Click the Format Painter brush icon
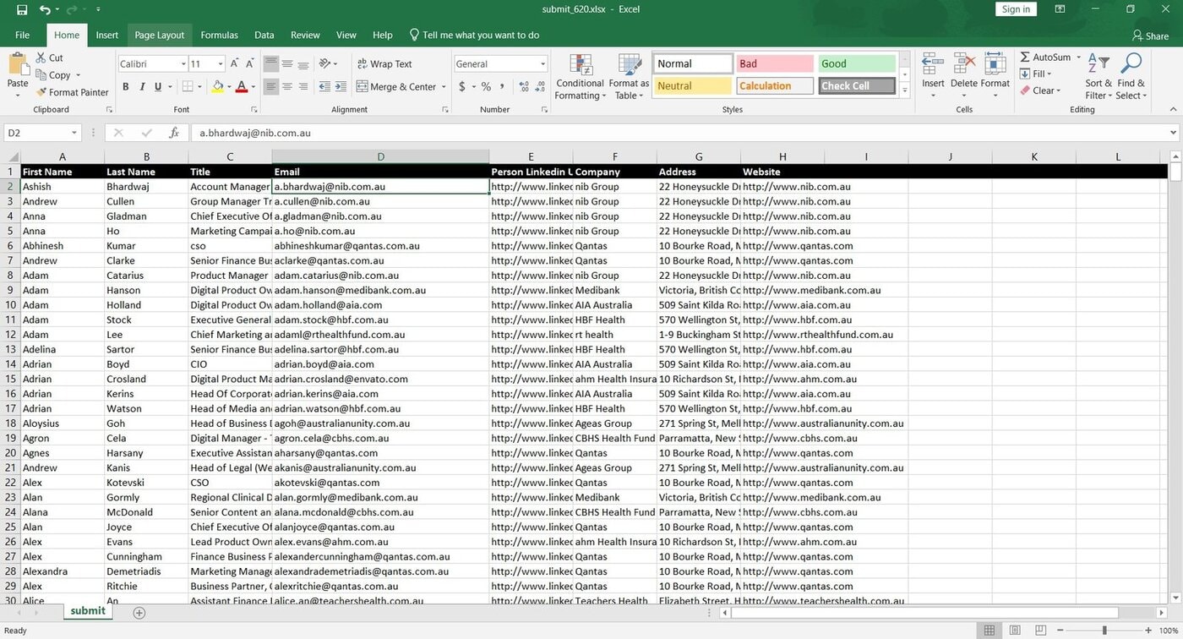This screenshot has width=1183, height=639. click(41, 92)
